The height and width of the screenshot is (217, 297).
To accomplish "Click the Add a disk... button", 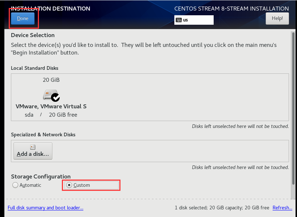I will (33, 151).
